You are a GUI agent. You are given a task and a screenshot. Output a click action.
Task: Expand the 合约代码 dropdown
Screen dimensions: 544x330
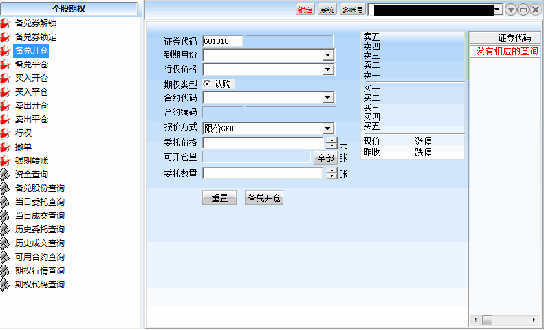point(327,98)
